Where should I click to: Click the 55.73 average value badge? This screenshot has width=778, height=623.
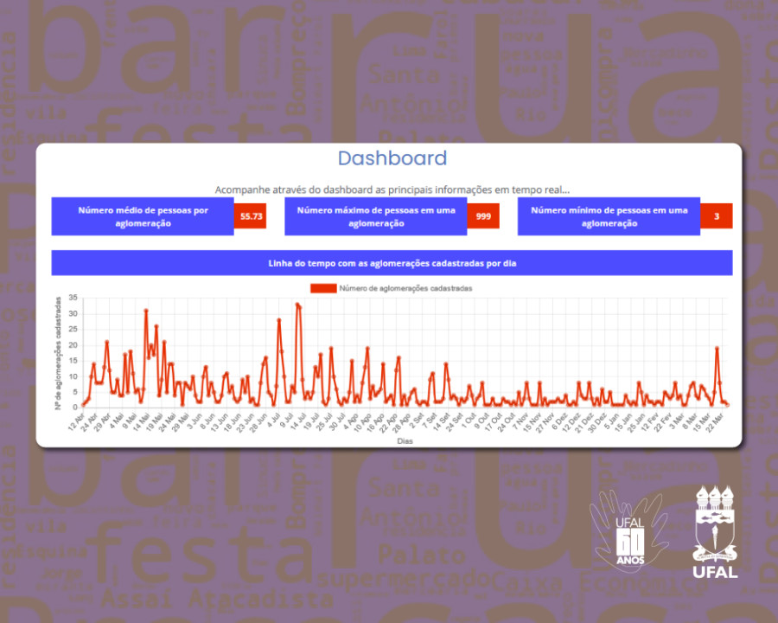(252, 216)
